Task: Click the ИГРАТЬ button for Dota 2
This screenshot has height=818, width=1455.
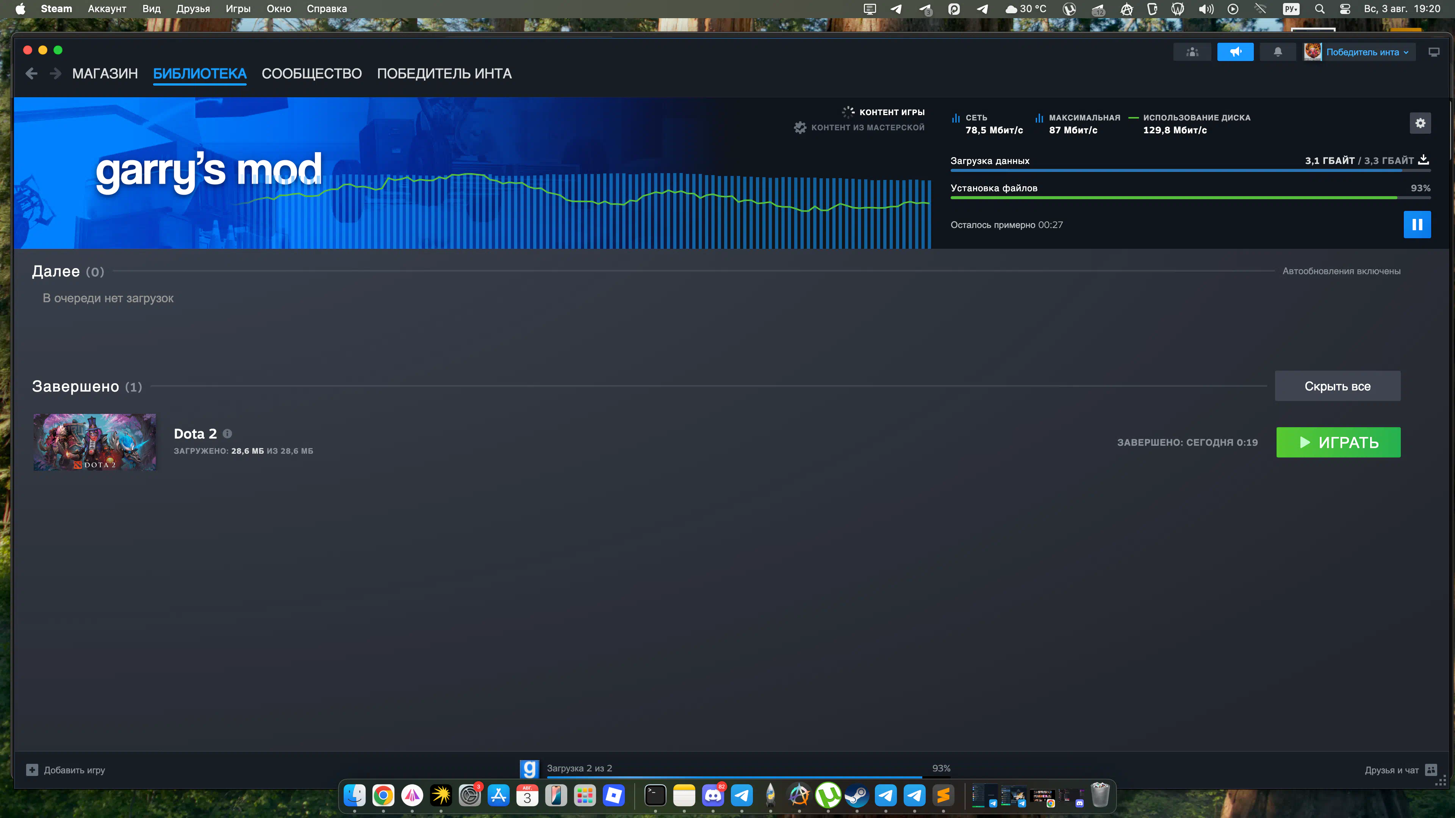Action: click(1338, 442)
